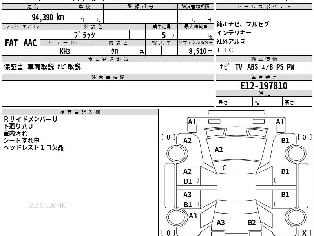
Task: Select the color code KH3
Action: (65, 52)
